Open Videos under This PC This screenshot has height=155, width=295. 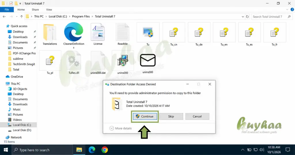(17, 120)
